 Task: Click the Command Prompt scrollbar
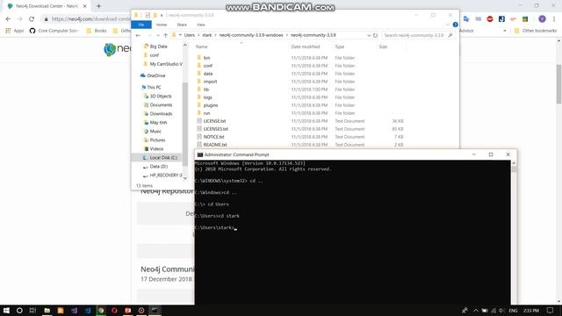(x=514, y=169)
